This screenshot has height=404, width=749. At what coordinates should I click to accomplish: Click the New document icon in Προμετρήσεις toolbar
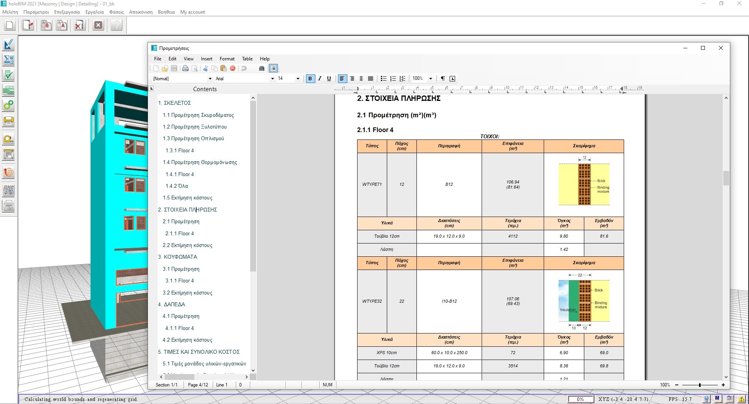point(156,69)
